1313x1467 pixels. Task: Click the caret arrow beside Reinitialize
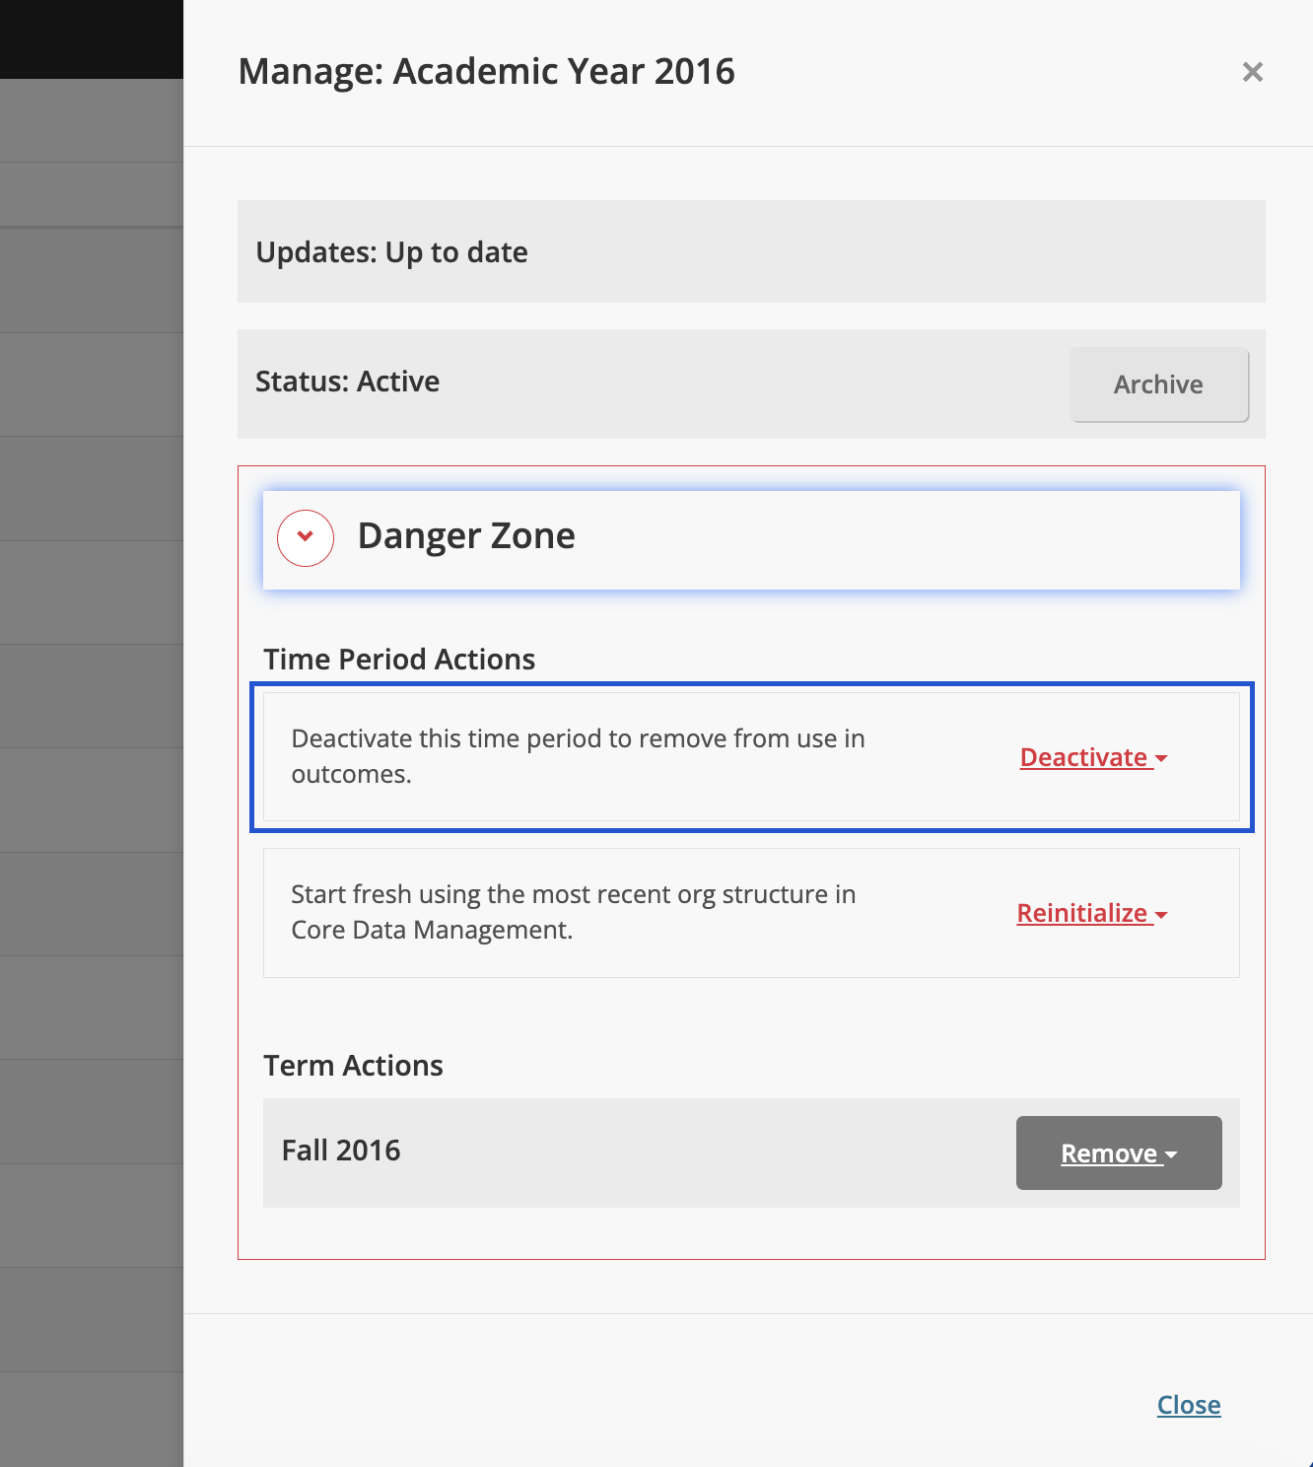[1161, 915]
